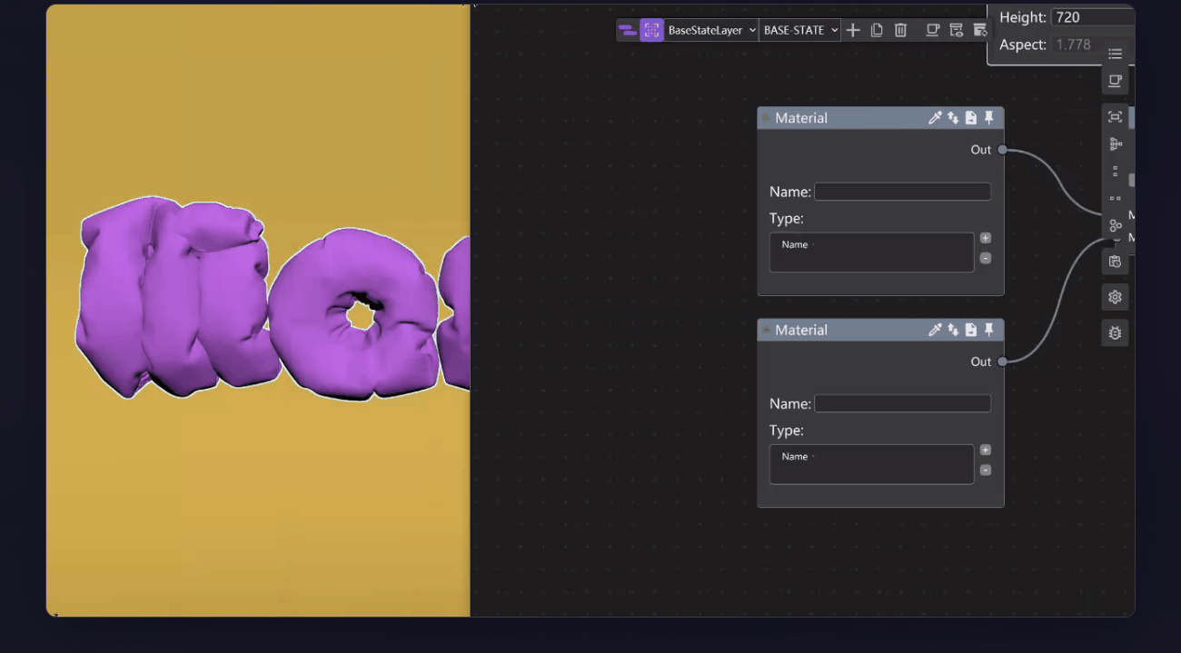Click the duplicate icon beside the plus

tap(877, 30)
